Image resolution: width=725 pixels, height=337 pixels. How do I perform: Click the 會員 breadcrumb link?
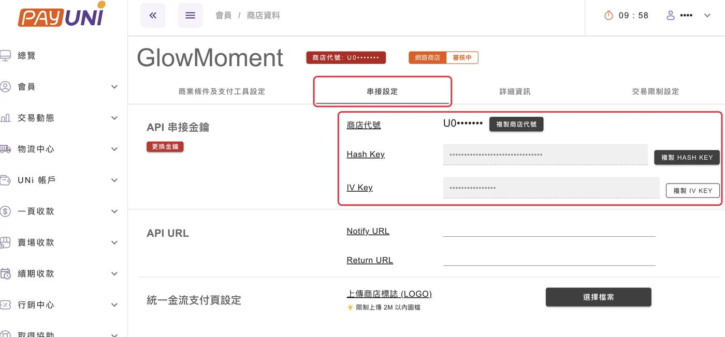223,16
